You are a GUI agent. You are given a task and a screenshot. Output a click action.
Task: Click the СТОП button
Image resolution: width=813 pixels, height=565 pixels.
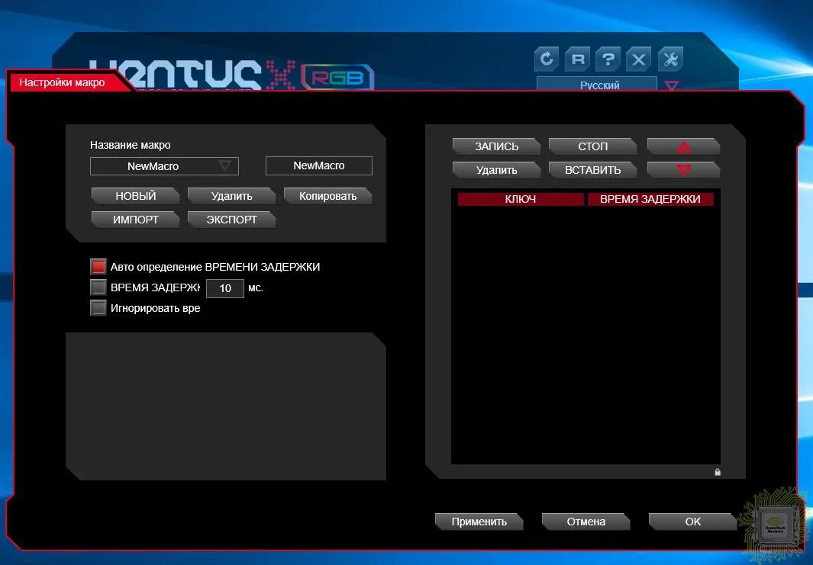coord(592,146)
